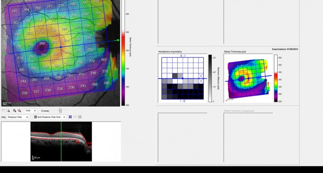Click the center grid position icon
The height and width of the screenshot is (173, 323).
[x=70, y=117]
